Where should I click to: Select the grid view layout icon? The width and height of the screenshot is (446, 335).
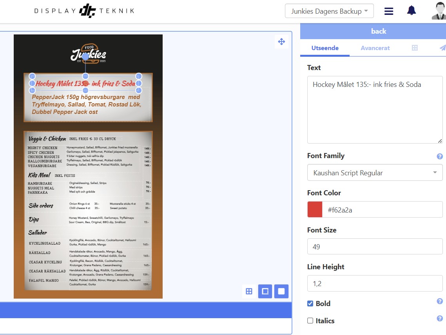249,291
